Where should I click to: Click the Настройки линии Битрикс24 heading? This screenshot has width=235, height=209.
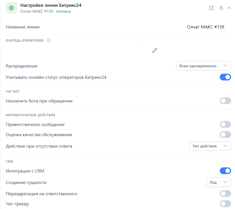51,5
